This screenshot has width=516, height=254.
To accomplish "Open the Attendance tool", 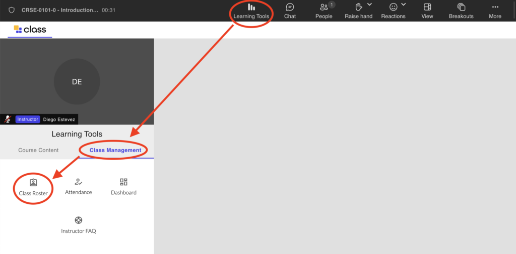I will [x=78, y=186].
